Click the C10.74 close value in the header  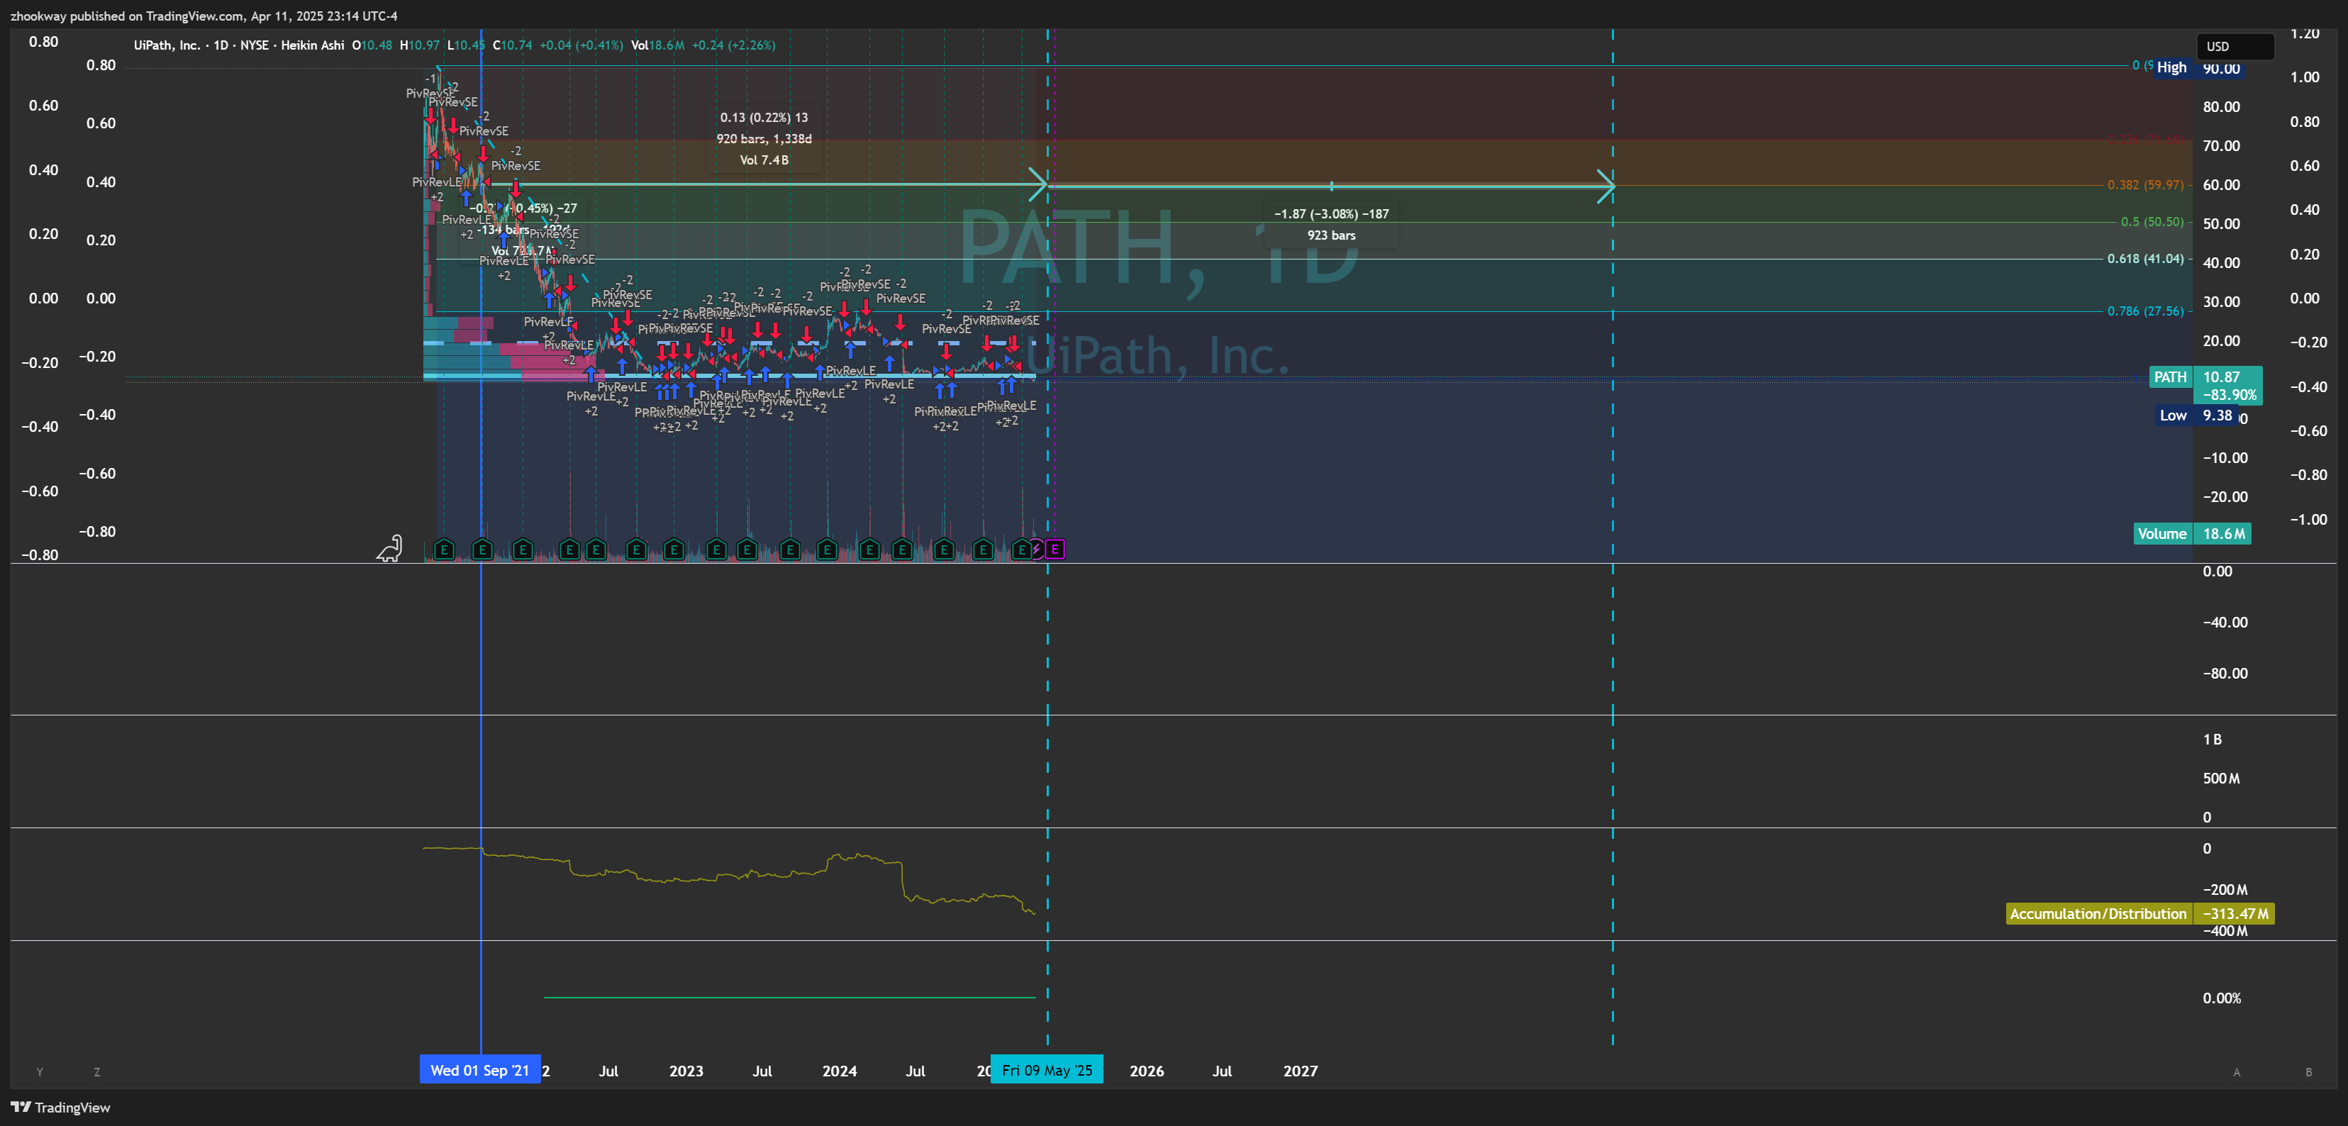512,45
